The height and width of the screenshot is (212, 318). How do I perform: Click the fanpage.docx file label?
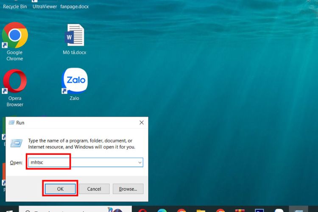coord(75,6)
